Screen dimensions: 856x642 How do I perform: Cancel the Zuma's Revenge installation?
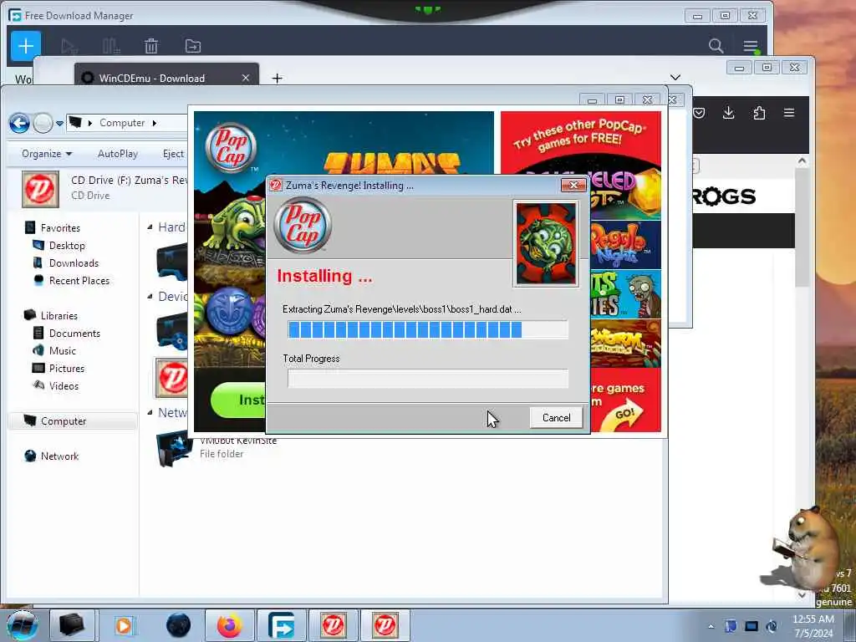556,418
